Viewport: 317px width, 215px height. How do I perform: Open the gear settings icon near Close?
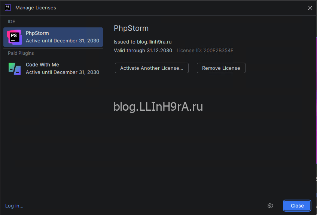click(270, 206)
